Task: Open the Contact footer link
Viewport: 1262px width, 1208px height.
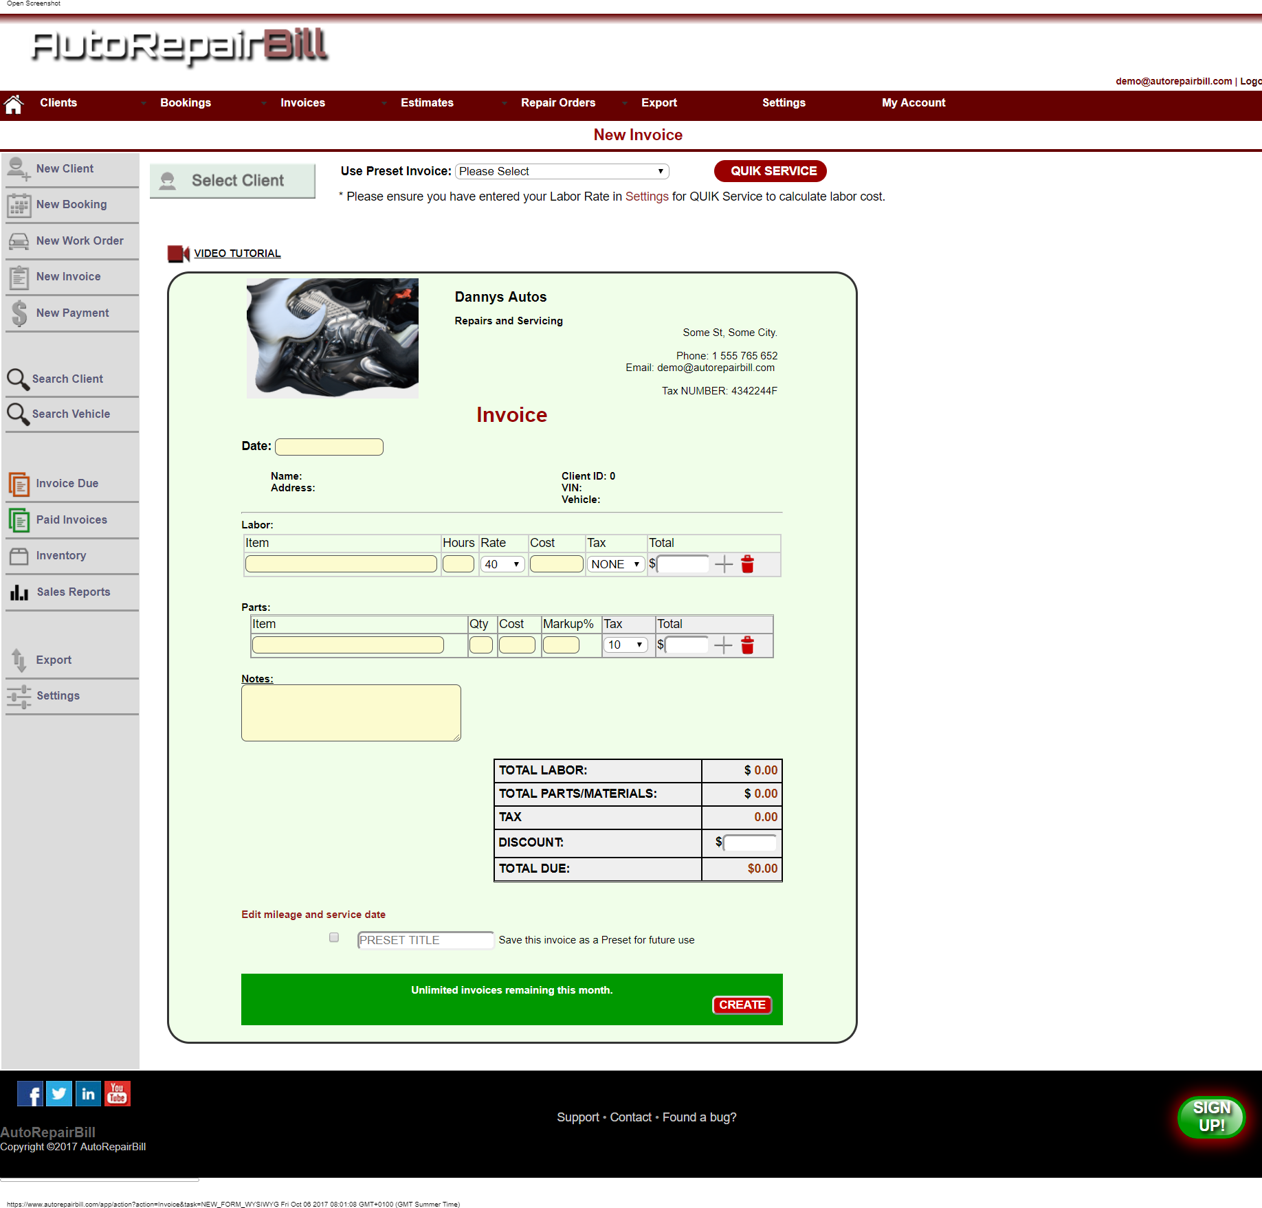Action: pyautogui.click(x=630, y=1117)
